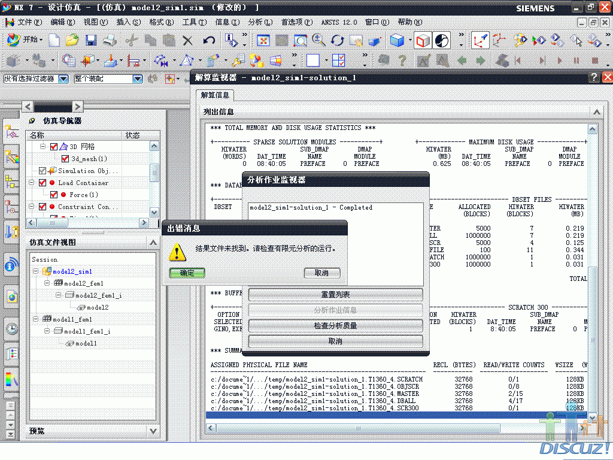Undo with the curved arrow icon
This screenshot has height=460, width=613.
click(209, 40)
